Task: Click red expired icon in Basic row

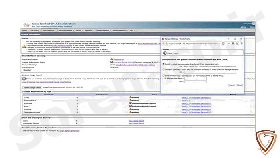Action: point(130,106)
